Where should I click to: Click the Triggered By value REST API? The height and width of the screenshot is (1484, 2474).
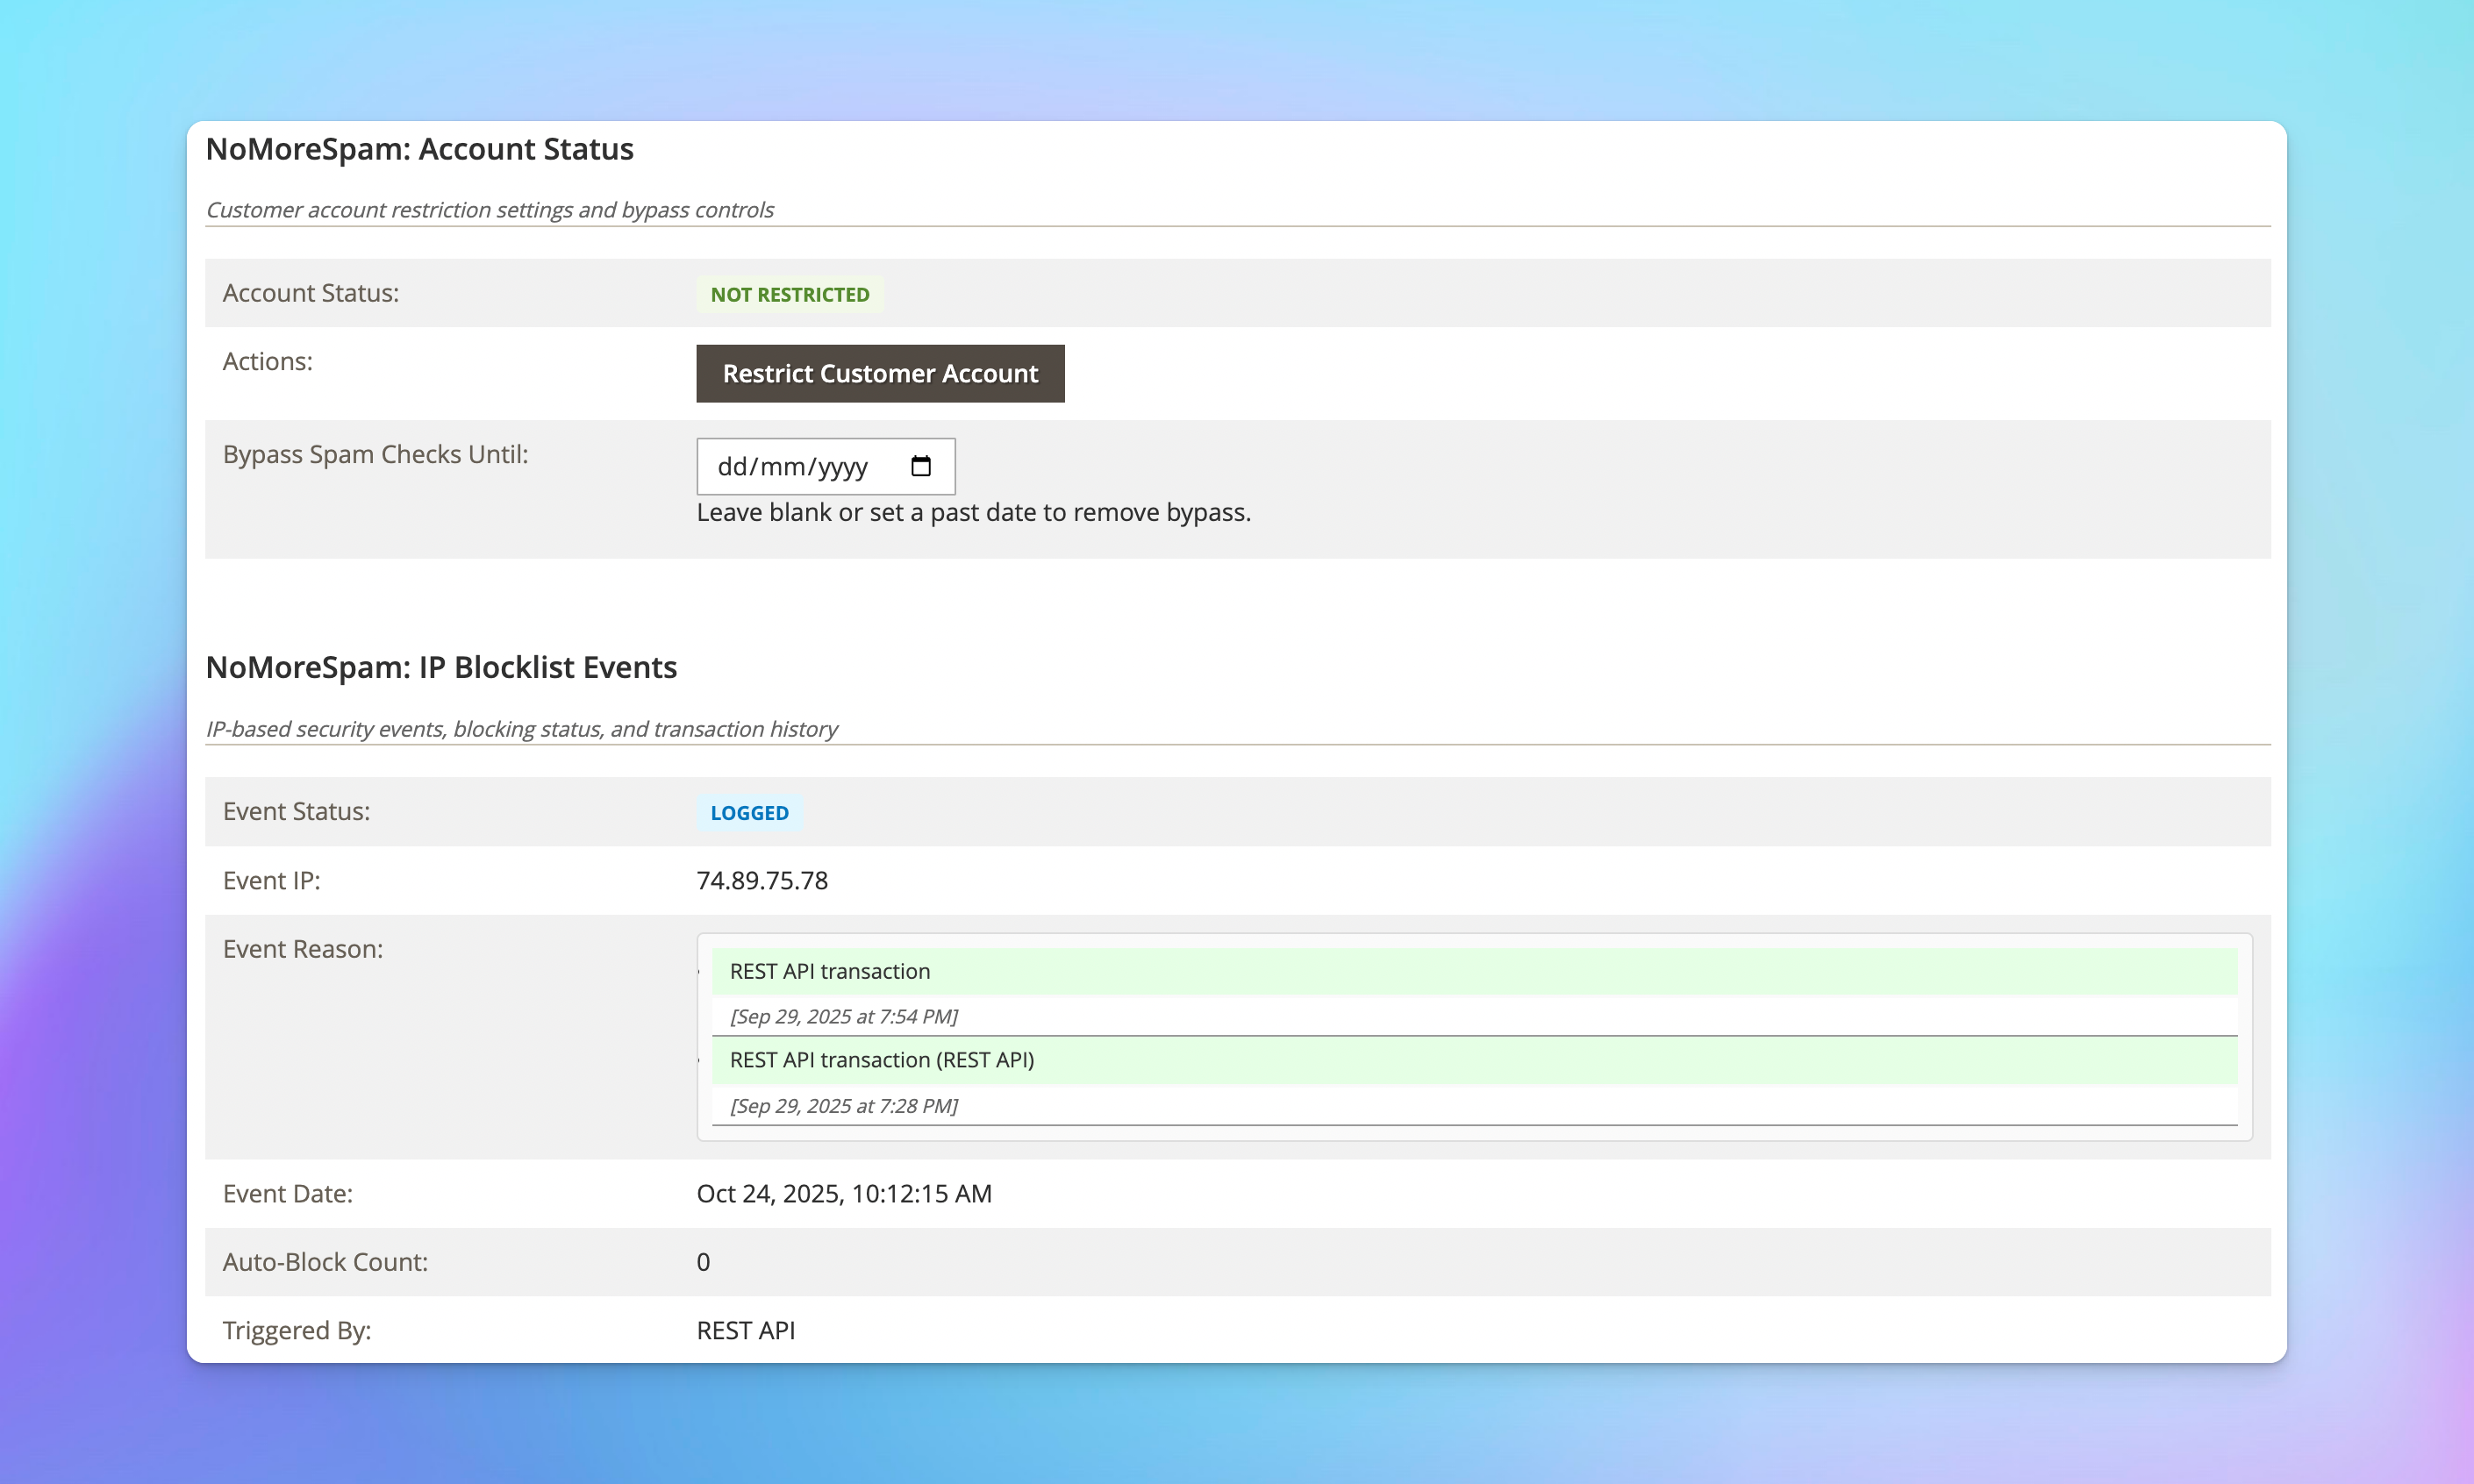(x=746, y=1330)
